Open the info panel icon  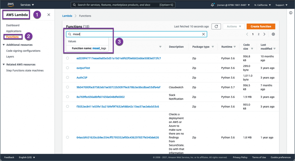[x=291, y=13]
